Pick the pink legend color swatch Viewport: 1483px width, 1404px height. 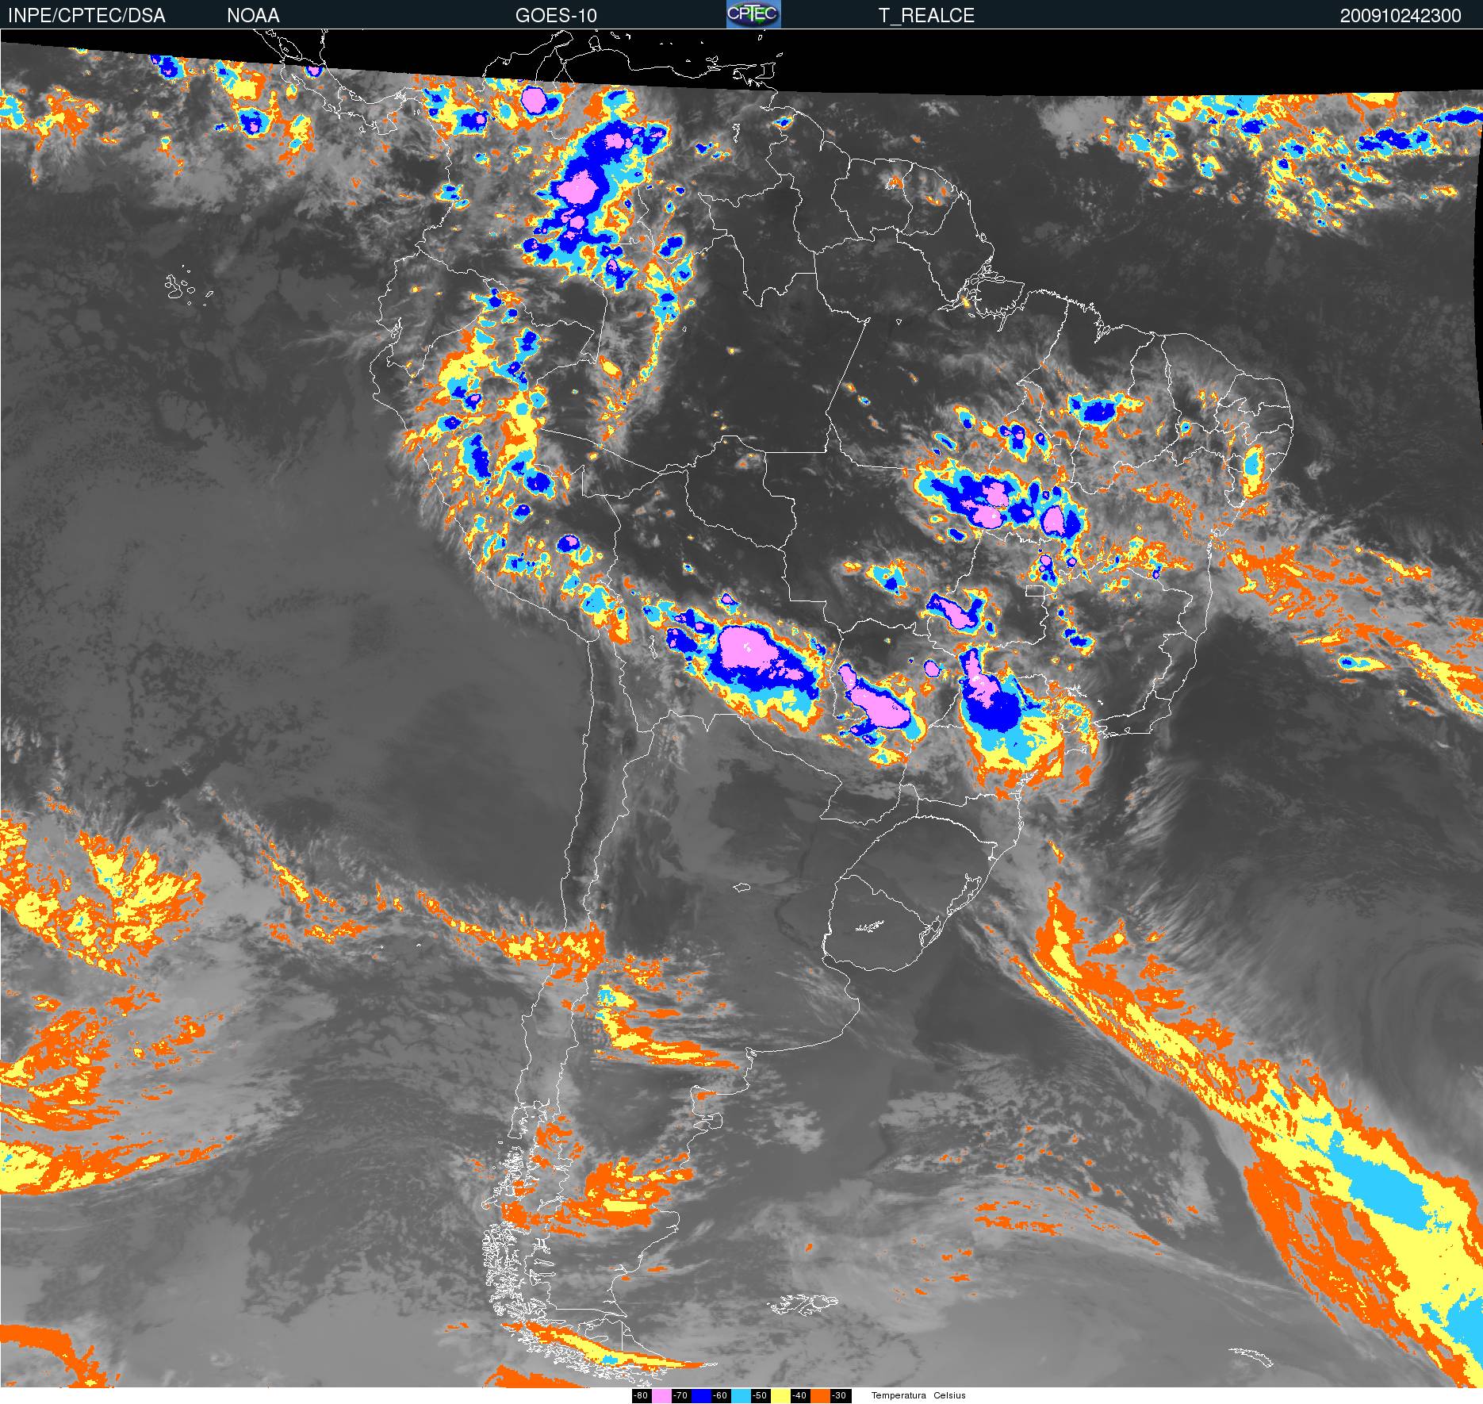[x=661, y=1396]
